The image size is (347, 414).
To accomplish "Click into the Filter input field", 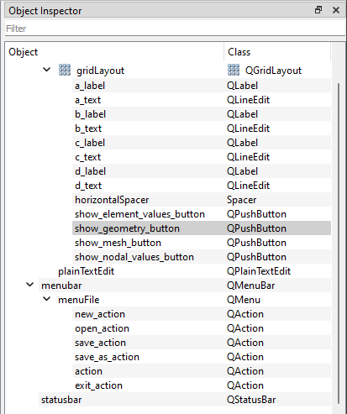I will click(175, 29).
